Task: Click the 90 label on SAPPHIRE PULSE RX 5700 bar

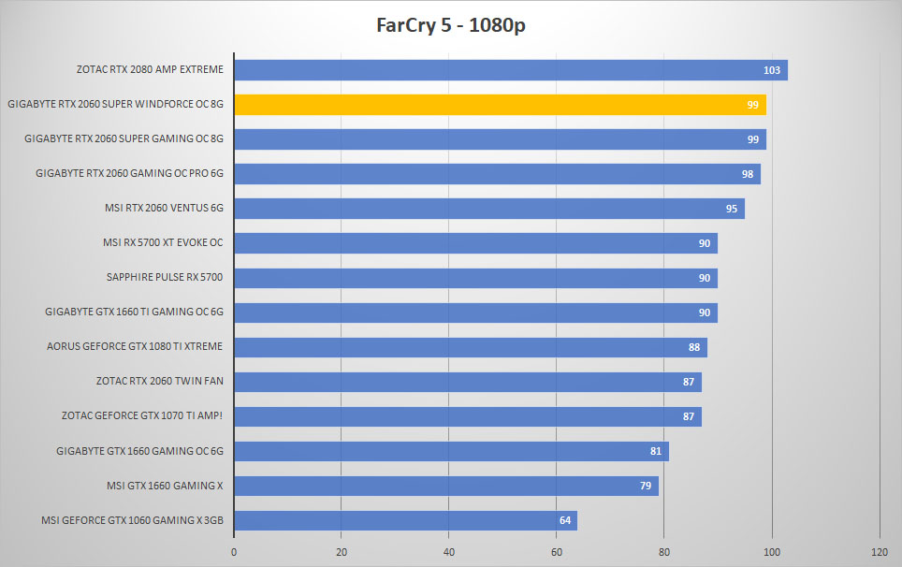Action: click(705, 278)
